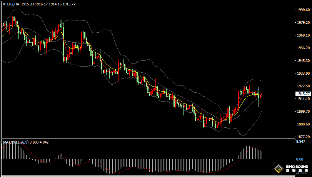
Task: Click the LLG,H4 symbol label
Action: coord(13,3)
